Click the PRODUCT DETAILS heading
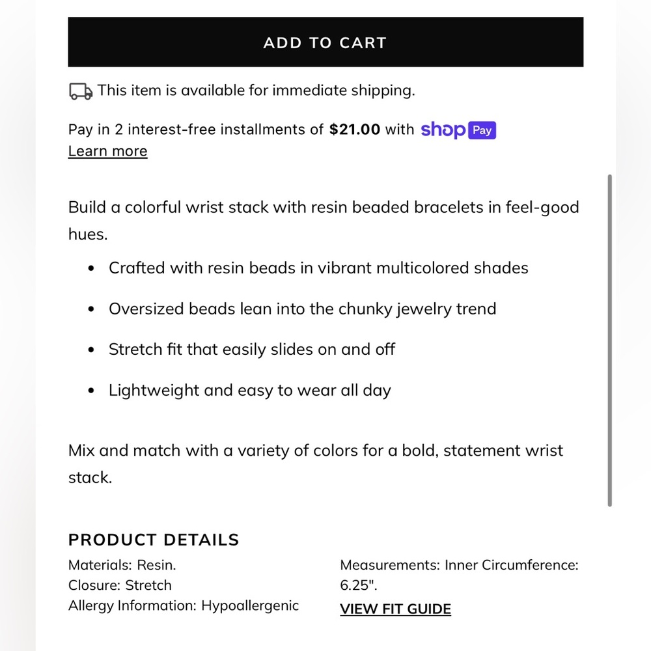651x651 pixels. 154,540
